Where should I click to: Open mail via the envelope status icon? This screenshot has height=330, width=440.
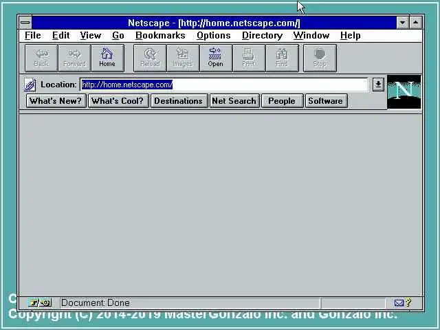399,302
